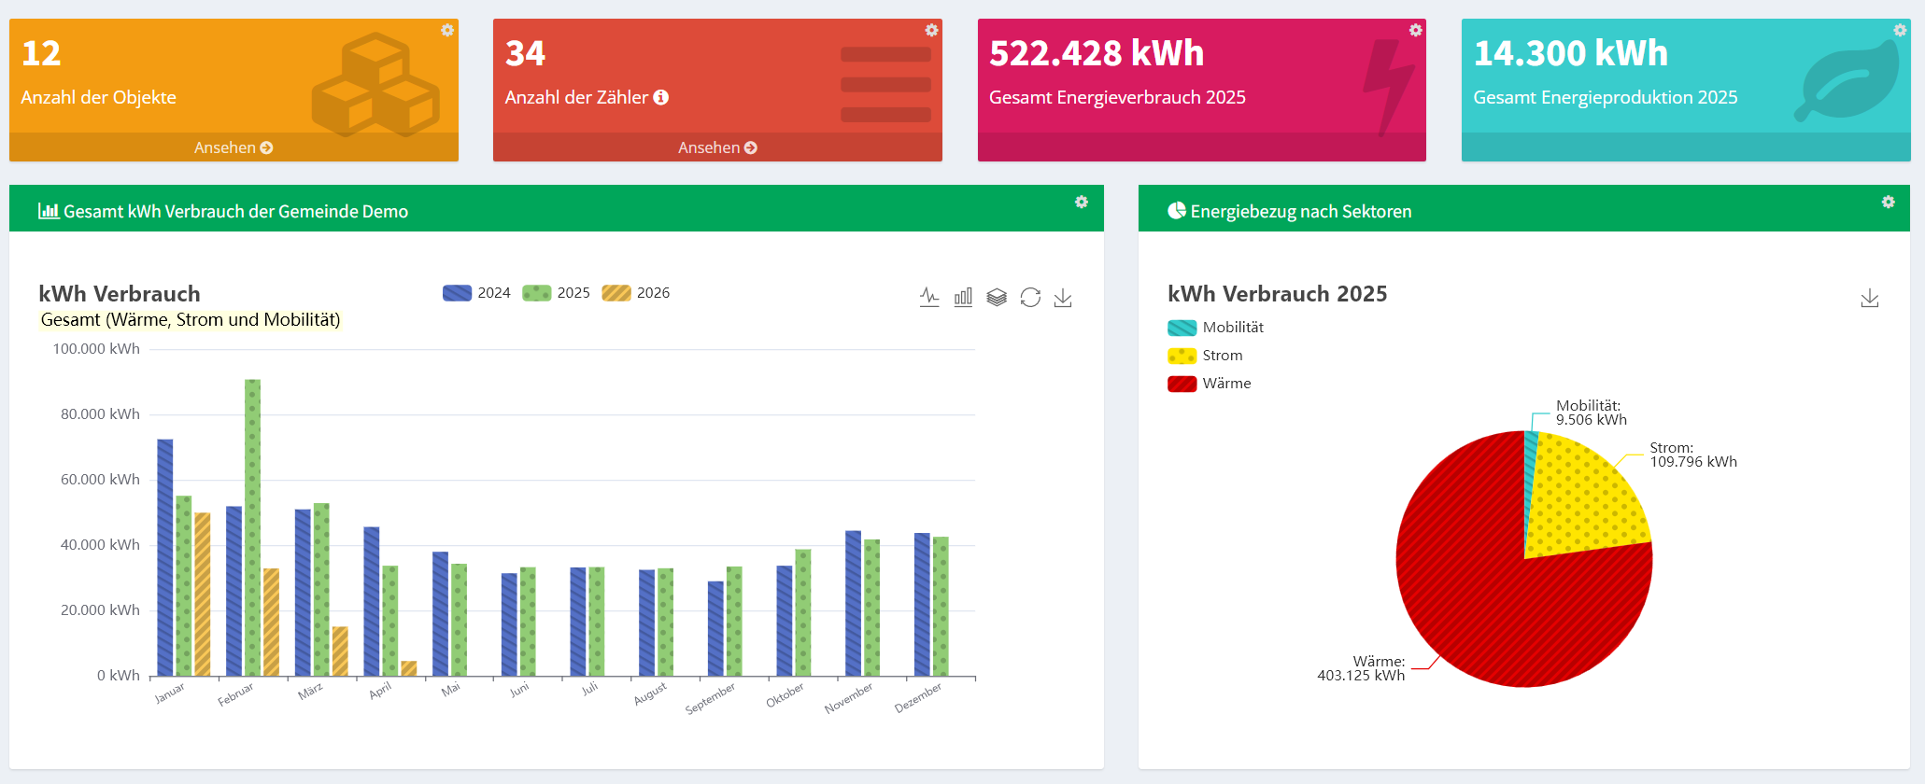The height and width of the screenshot is (784, 1925).
Task: Click the green Oktober 2025 bar
Action: tap(803, 612)
